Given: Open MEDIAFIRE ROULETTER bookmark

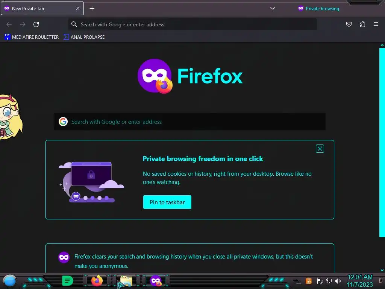Looking at the screenshot, I should click(32, 37).
